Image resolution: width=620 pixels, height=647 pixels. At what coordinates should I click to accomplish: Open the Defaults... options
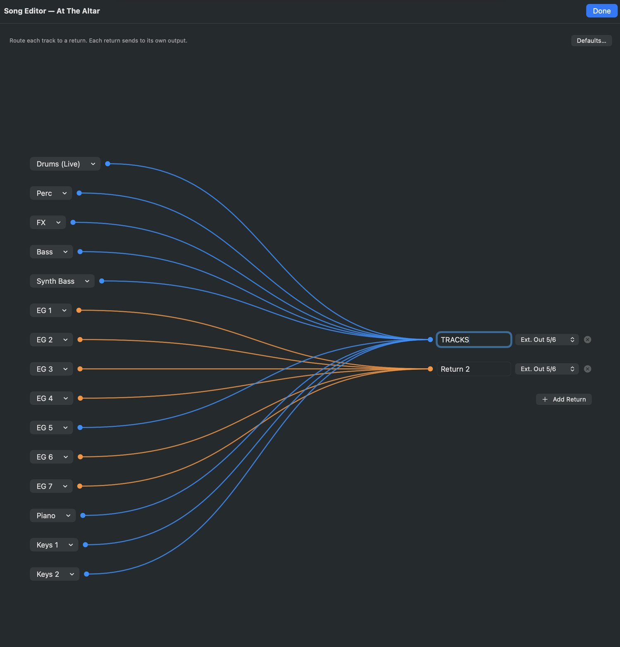[x=591, y=41]
